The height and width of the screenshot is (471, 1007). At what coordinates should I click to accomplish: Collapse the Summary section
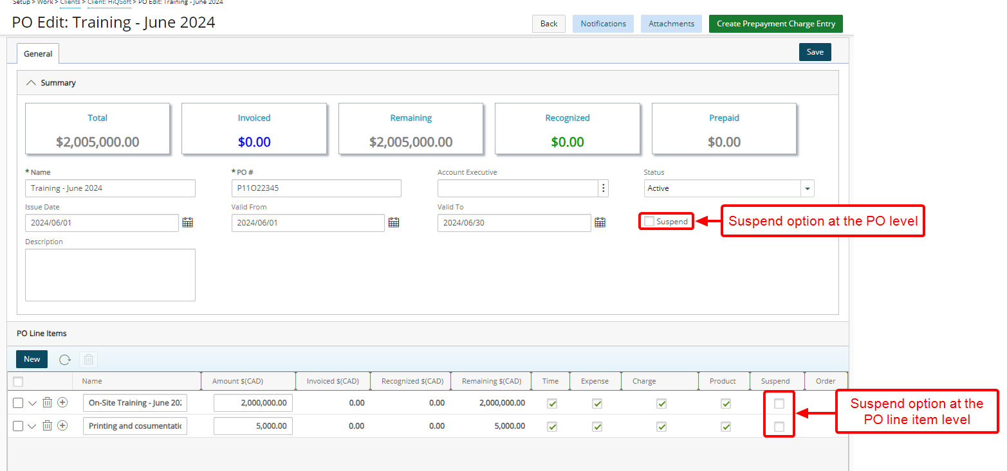point(30,83)
